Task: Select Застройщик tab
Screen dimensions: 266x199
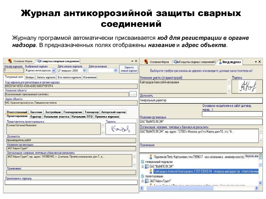Action: 53,112
